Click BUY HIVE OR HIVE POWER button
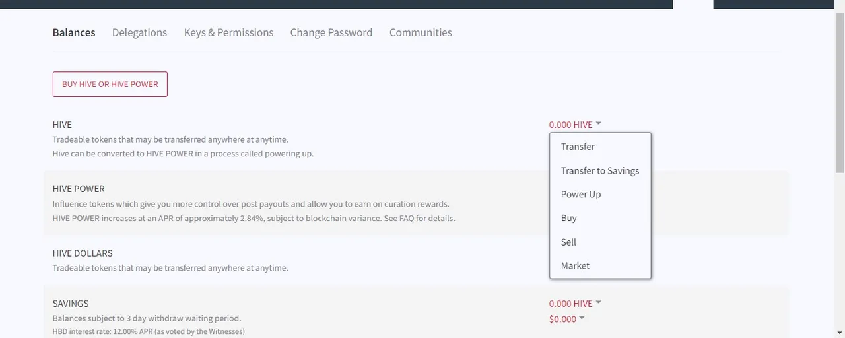 pyautogui.click(x=110, y=84)
